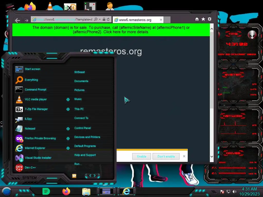Viewport: 263px width, 197px height.
Task: Launch Visual Studio Installer icon
Action: [x=19, y=158]
